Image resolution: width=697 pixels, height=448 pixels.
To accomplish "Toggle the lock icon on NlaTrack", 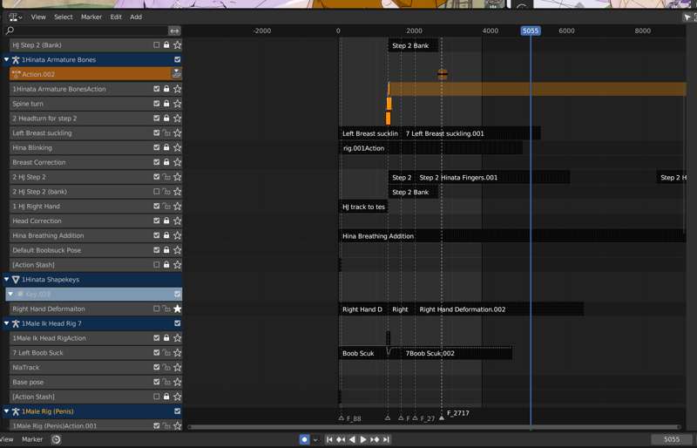I will tap(166, 367).
